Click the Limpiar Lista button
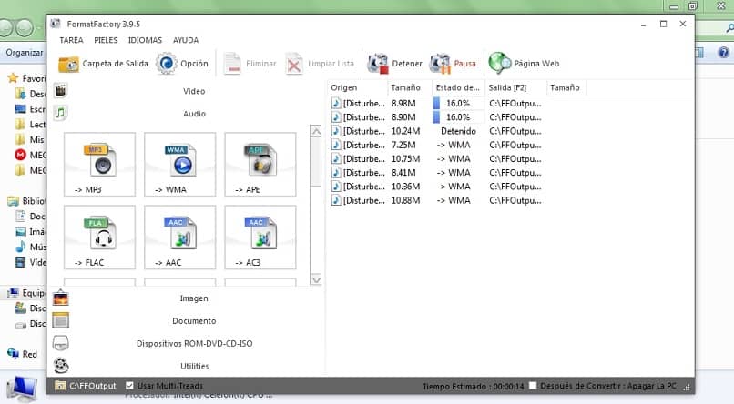734x404 pixels. click(x=320, y=64)
